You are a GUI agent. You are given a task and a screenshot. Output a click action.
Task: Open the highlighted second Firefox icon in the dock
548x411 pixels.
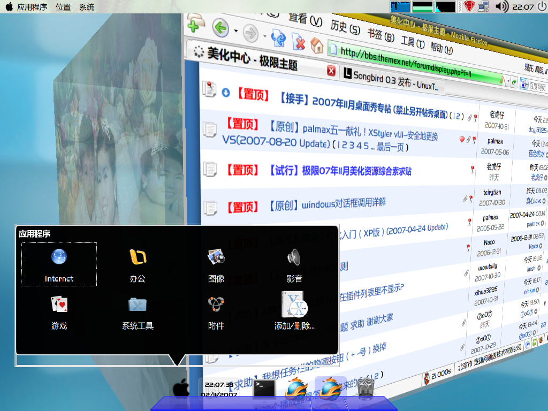point(331,388)
